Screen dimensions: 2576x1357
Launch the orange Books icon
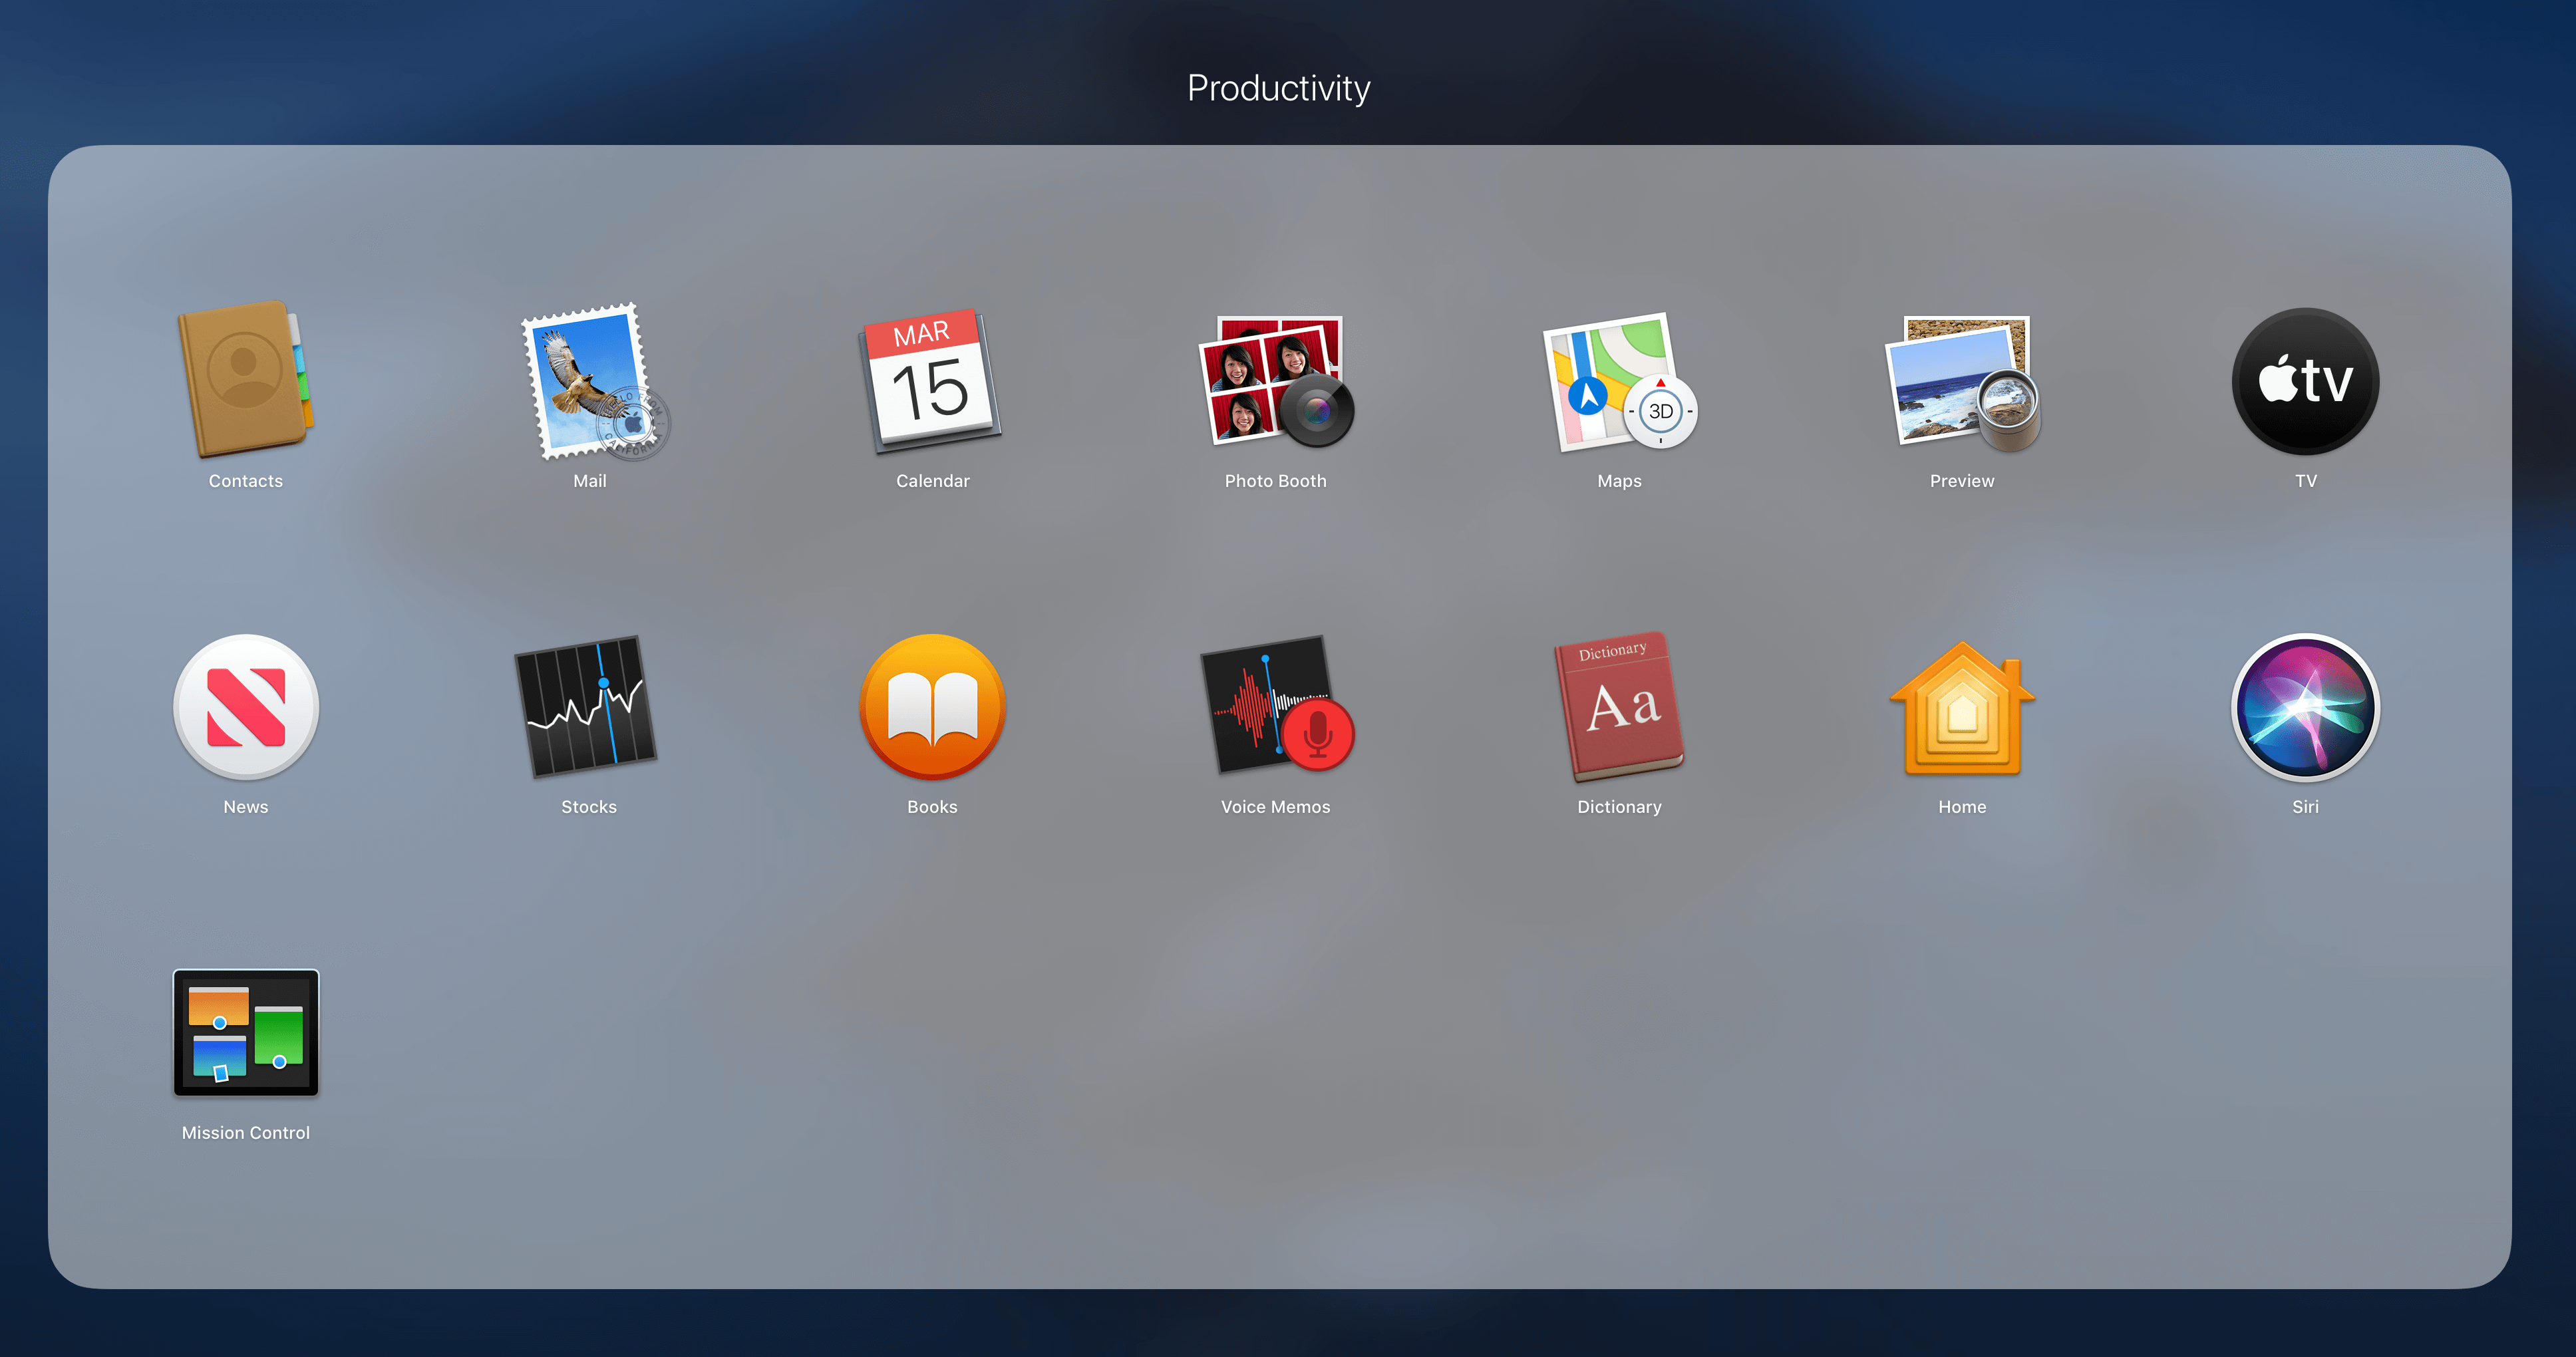tap(932, 707)
